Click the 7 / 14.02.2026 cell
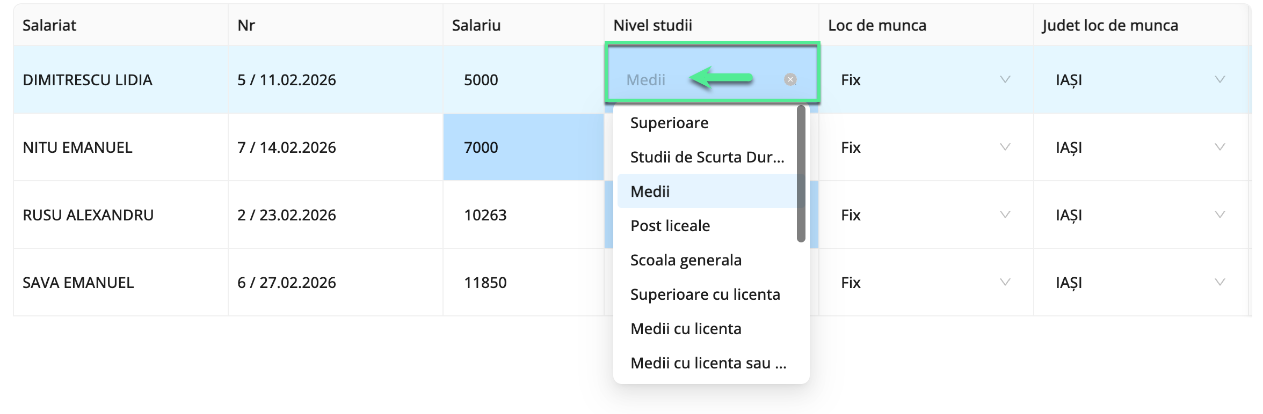Viewport: 1263px width, 414px height. 336,147
